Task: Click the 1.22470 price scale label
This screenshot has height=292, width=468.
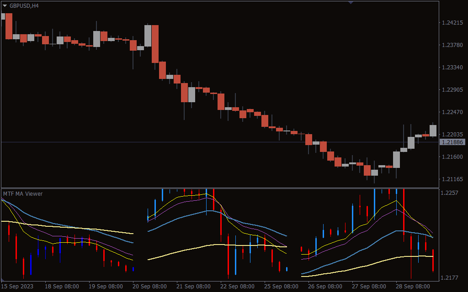Action: [452, 112]
